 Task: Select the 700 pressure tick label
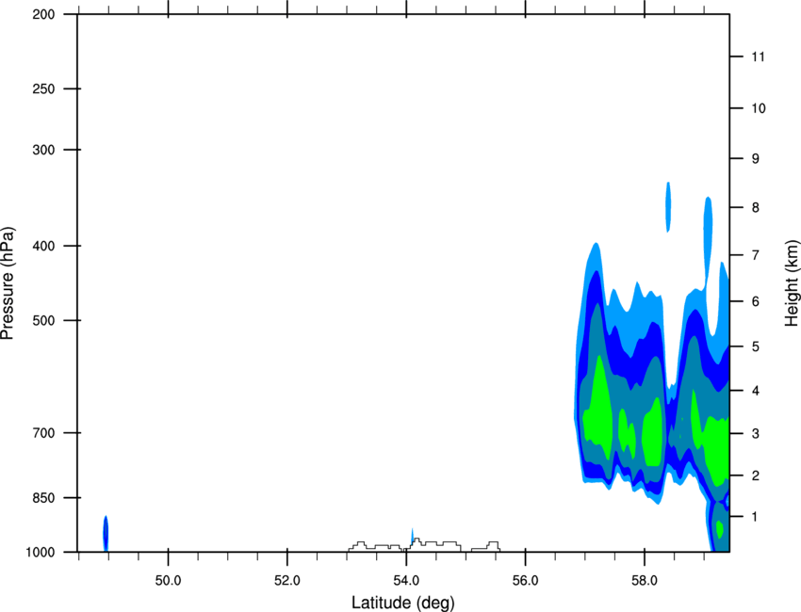(x=43, y=433)
